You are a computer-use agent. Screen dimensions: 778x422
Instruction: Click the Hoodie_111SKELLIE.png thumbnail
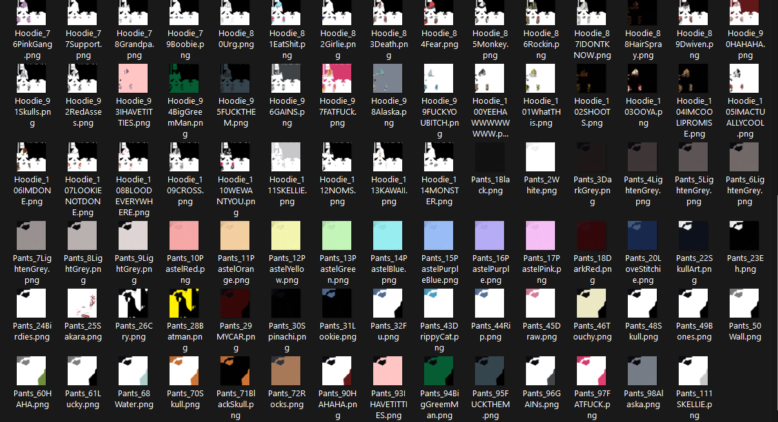[285, 158]
